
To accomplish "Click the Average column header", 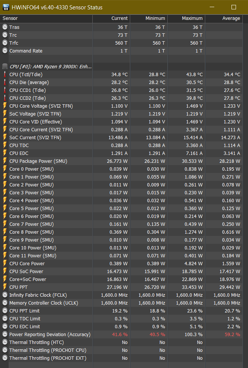I will pos(224,18).
